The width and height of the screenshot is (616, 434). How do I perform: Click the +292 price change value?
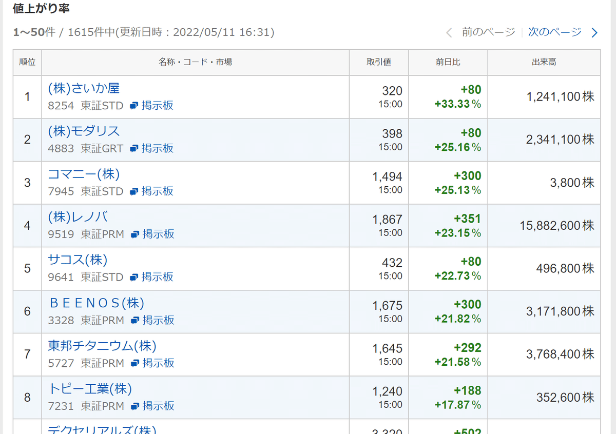tap(467, 348)
